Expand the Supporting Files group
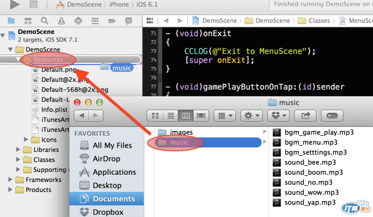This screenshot has height=217, width=373. [x=18, y=169]
